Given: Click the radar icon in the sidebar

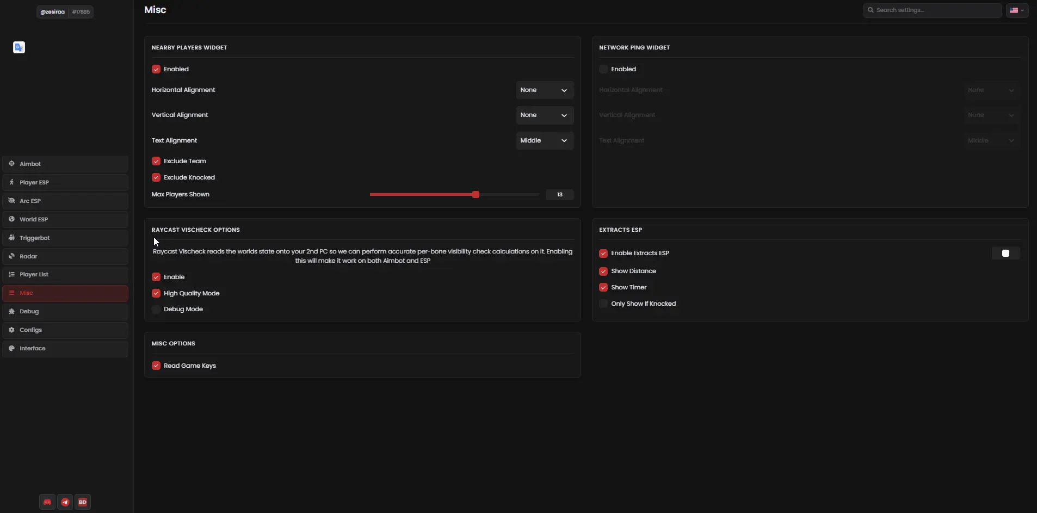Looking at the screenshot, I should coord(11,256).
